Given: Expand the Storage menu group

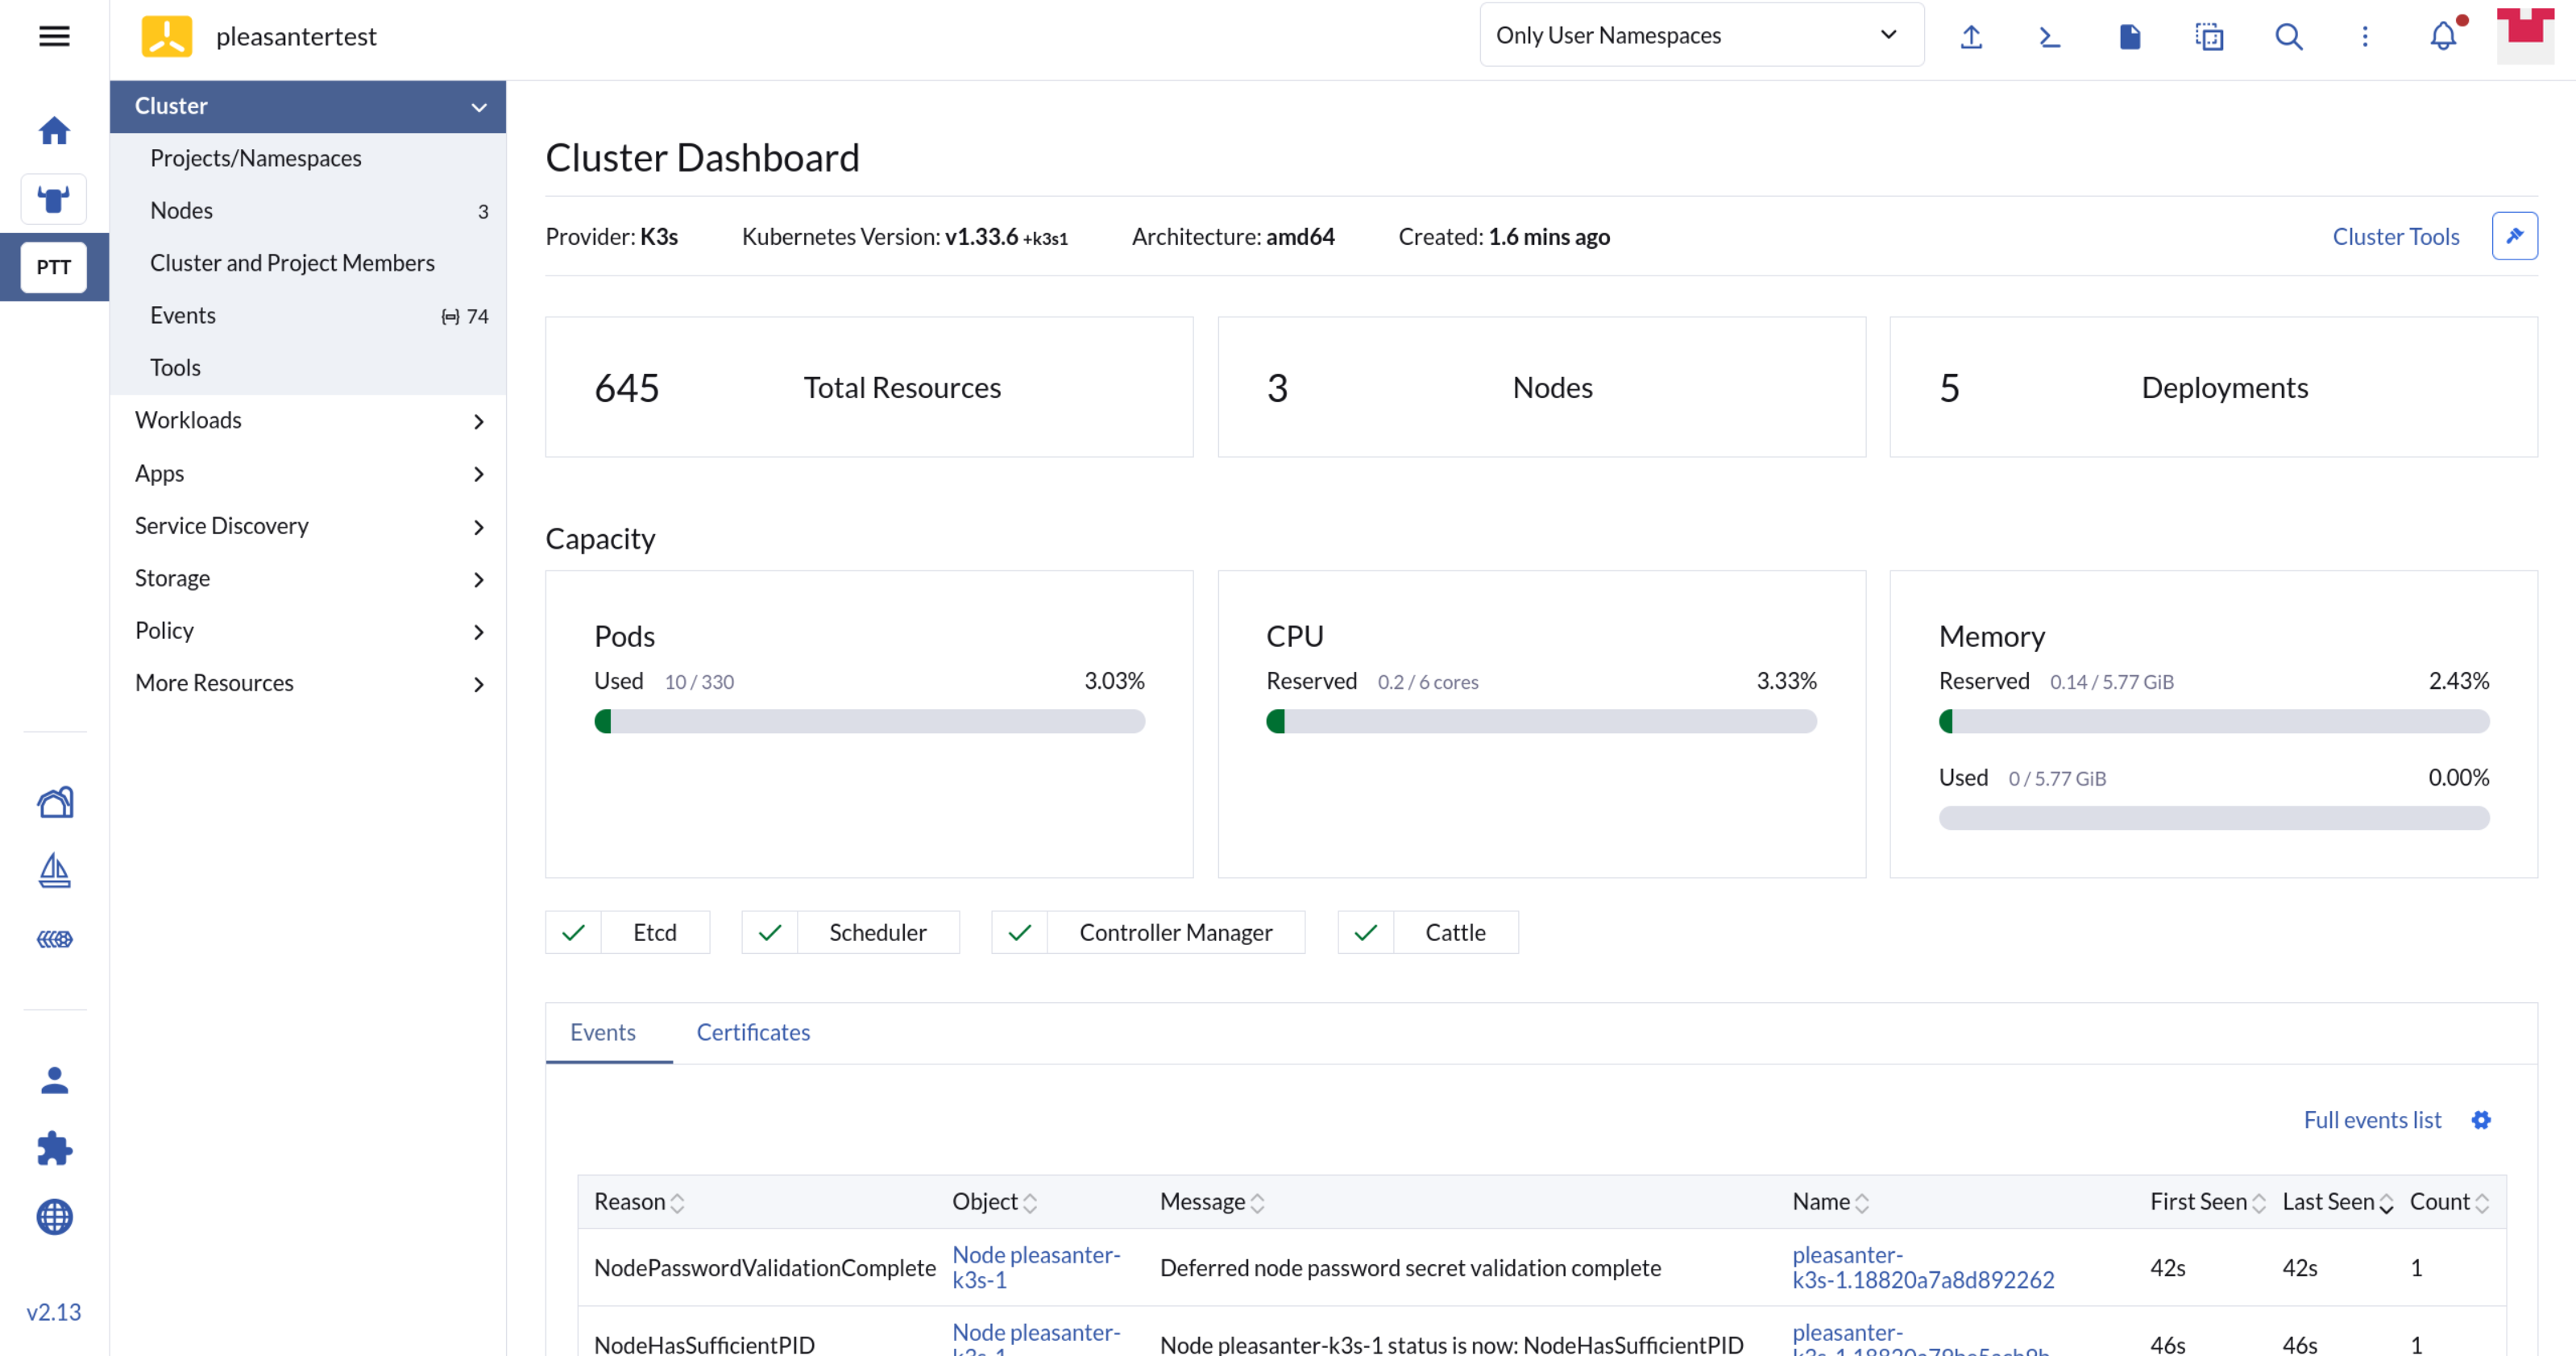Looking at the screenshot, I should tap(307, 578).
